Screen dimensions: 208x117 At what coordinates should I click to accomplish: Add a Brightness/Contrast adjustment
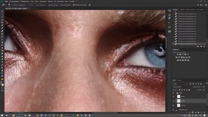(178, 54)
